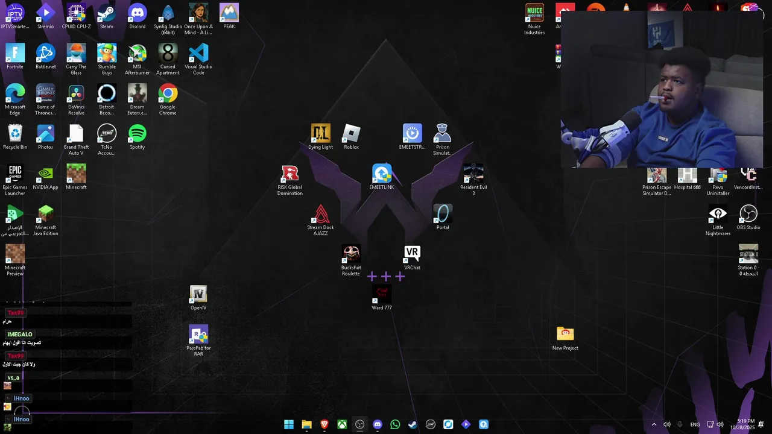The width and height of the screenshot is (772, 434).
Task: Click the Brave browser taskbar icon
Action: (324, 424)
